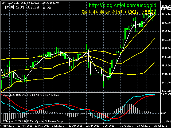Open the blog.cnfol.com/usdgold link
Viewport: 171px width, 128px height.
pyautogui.click(x=122, y=6)
